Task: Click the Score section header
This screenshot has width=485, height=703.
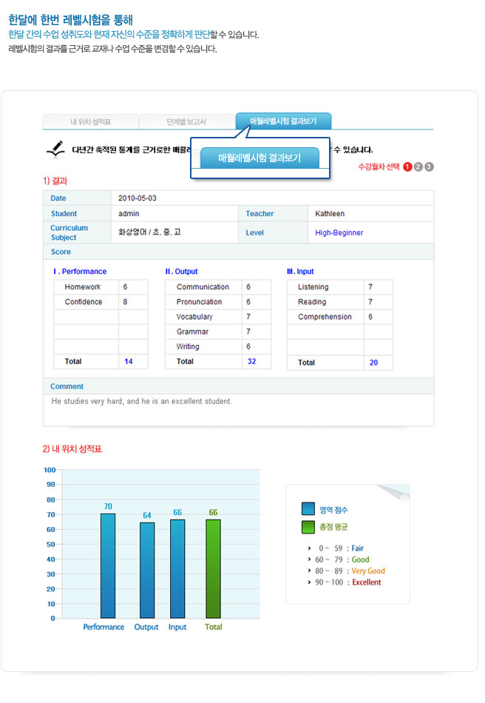Action: pyautogui.click(x=239, y=252)
